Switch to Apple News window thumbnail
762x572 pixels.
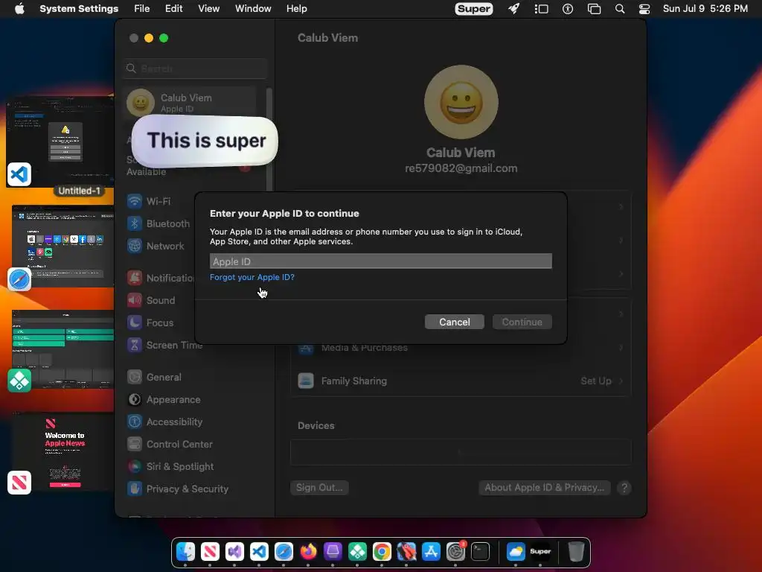click(63, 451)
